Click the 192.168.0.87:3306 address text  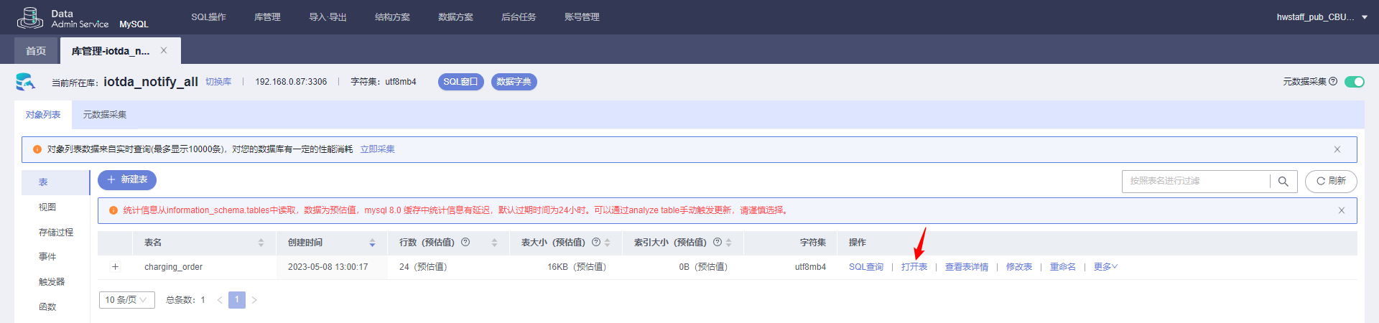291,82
